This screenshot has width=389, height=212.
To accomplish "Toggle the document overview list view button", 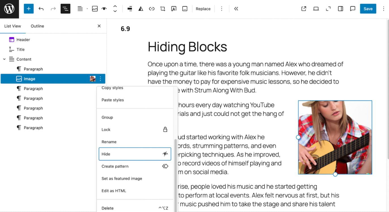I will point(65,9).
